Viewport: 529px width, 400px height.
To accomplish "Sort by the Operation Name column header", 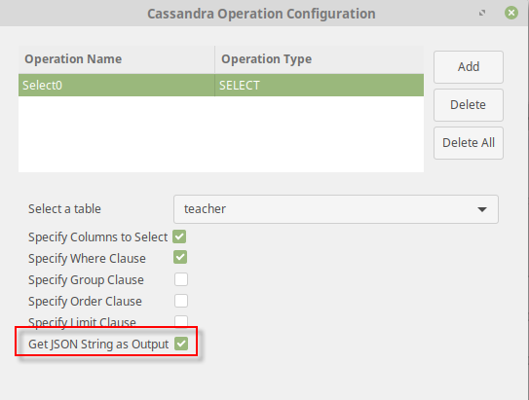I will click(116, 59).
